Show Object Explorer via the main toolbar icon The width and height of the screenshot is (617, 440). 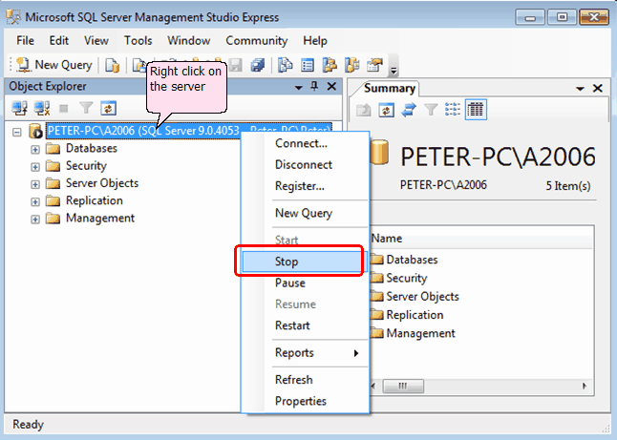pyautogui.click(x=330, y=65)
